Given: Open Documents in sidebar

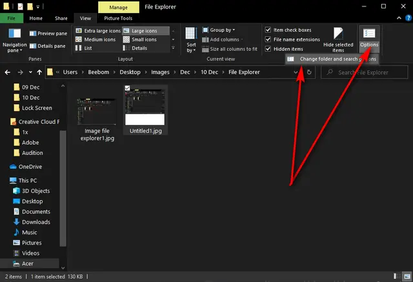Looking at the screenshot, I should click(x=32, y=212).
